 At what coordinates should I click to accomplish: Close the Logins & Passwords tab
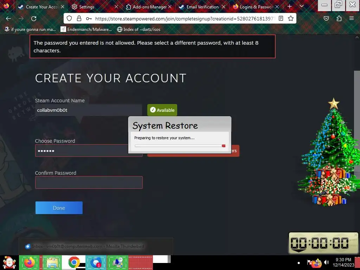[x=277, y=7]
